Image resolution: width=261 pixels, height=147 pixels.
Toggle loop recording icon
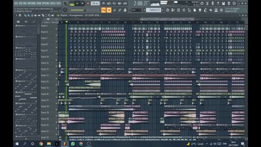coord(125,3)
